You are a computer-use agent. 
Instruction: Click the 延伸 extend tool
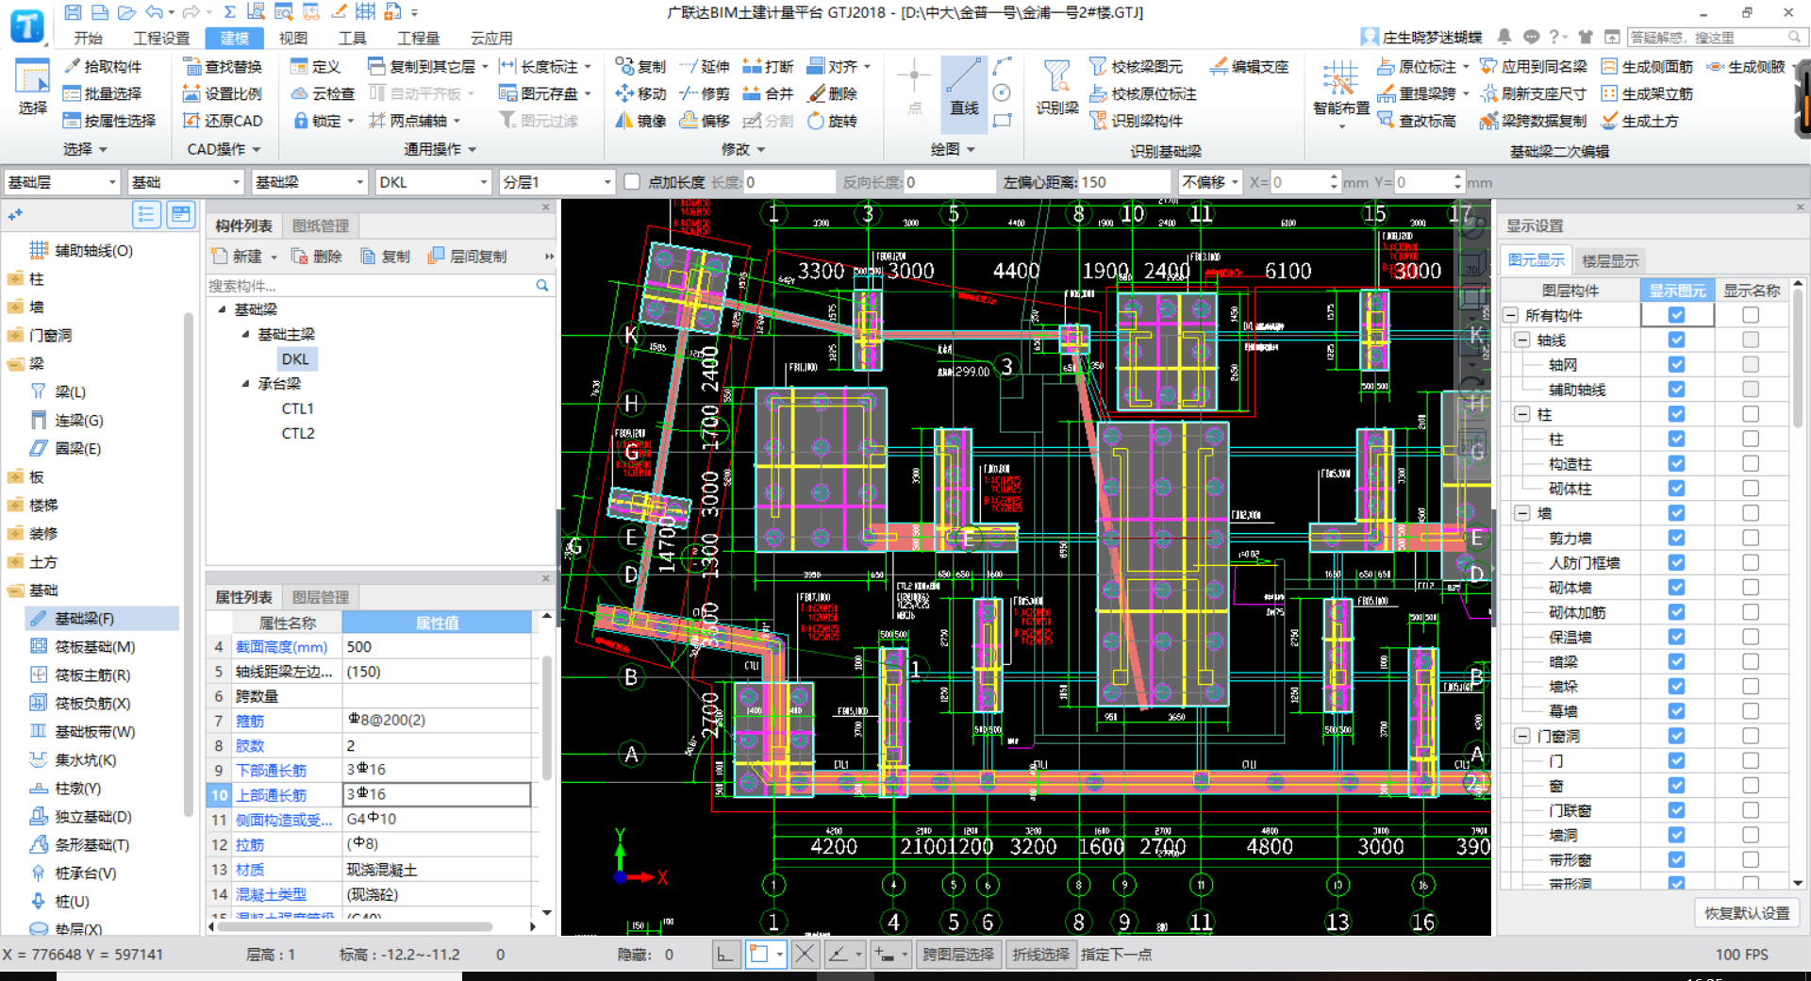705,66
